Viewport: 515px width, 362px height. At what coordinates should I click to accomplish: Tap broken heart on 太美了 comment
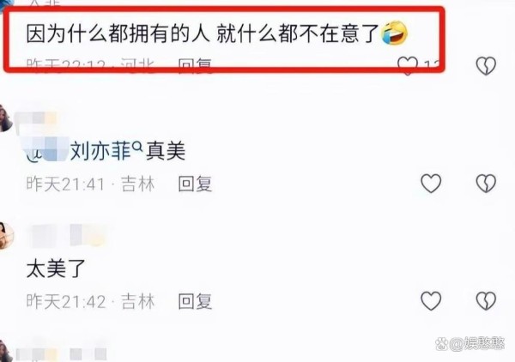pyautogui.click(x=486, y=300)
